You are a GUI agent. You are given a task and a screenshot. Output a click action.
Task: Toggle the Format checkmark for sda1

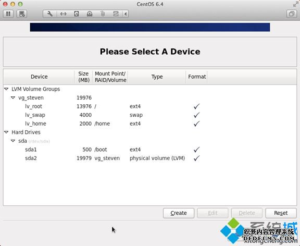click(x=196, y=150)
